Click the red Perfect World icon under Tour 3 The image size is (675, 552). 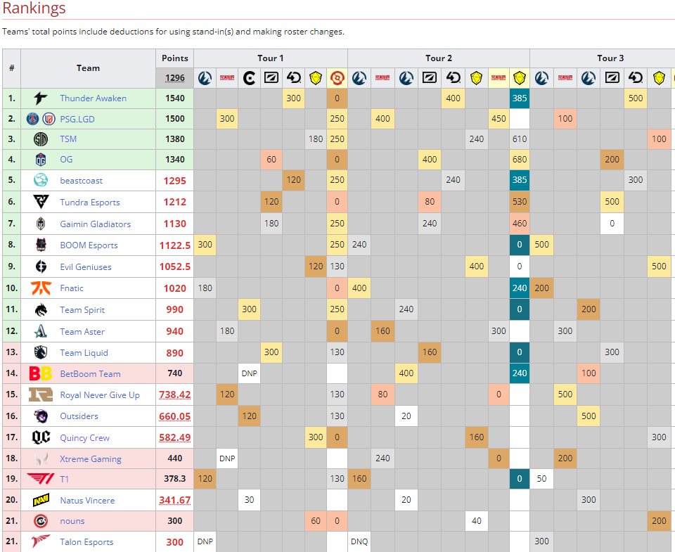[565, 78]
